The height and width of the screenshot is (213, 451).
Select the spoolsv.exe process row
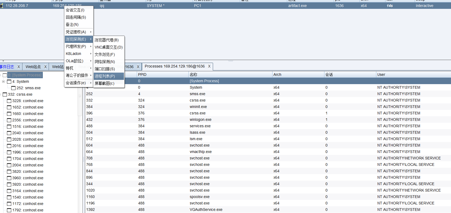pos(268,197)
